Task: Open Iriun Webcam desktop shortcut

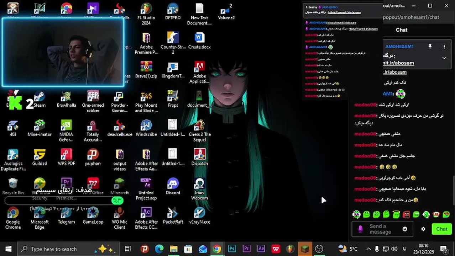Action: (x=199, y=189)
